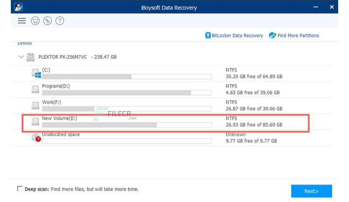Click the license key activation icon

[48, 21]
